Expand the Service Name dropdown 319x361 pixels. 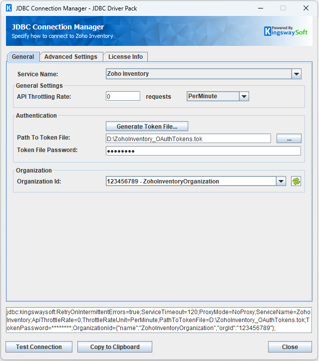point(297,74)
